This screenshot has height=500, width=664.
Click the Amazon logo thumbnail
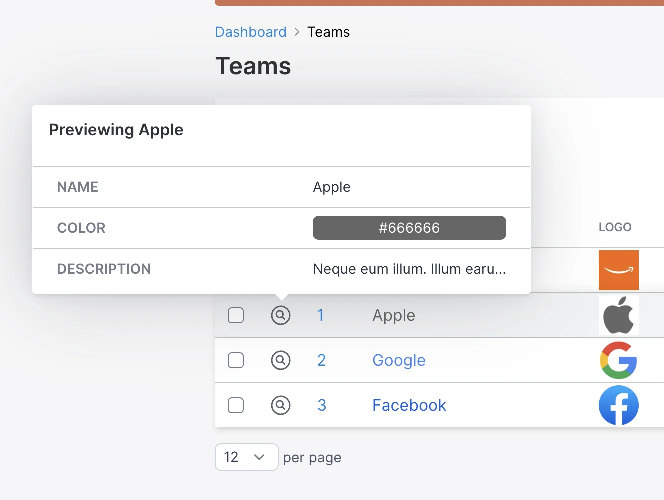(619, 270)
